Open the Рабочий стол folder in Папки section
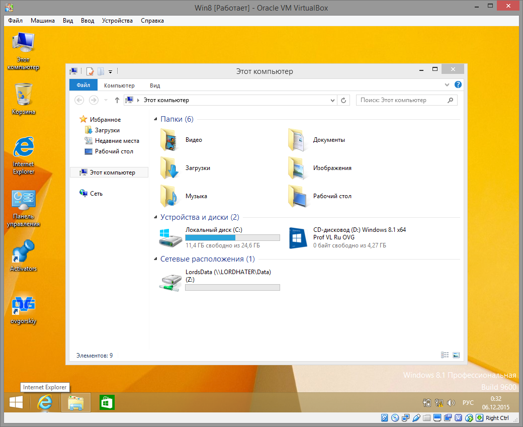The image size is (523, 427). click(x=298, y=196)
